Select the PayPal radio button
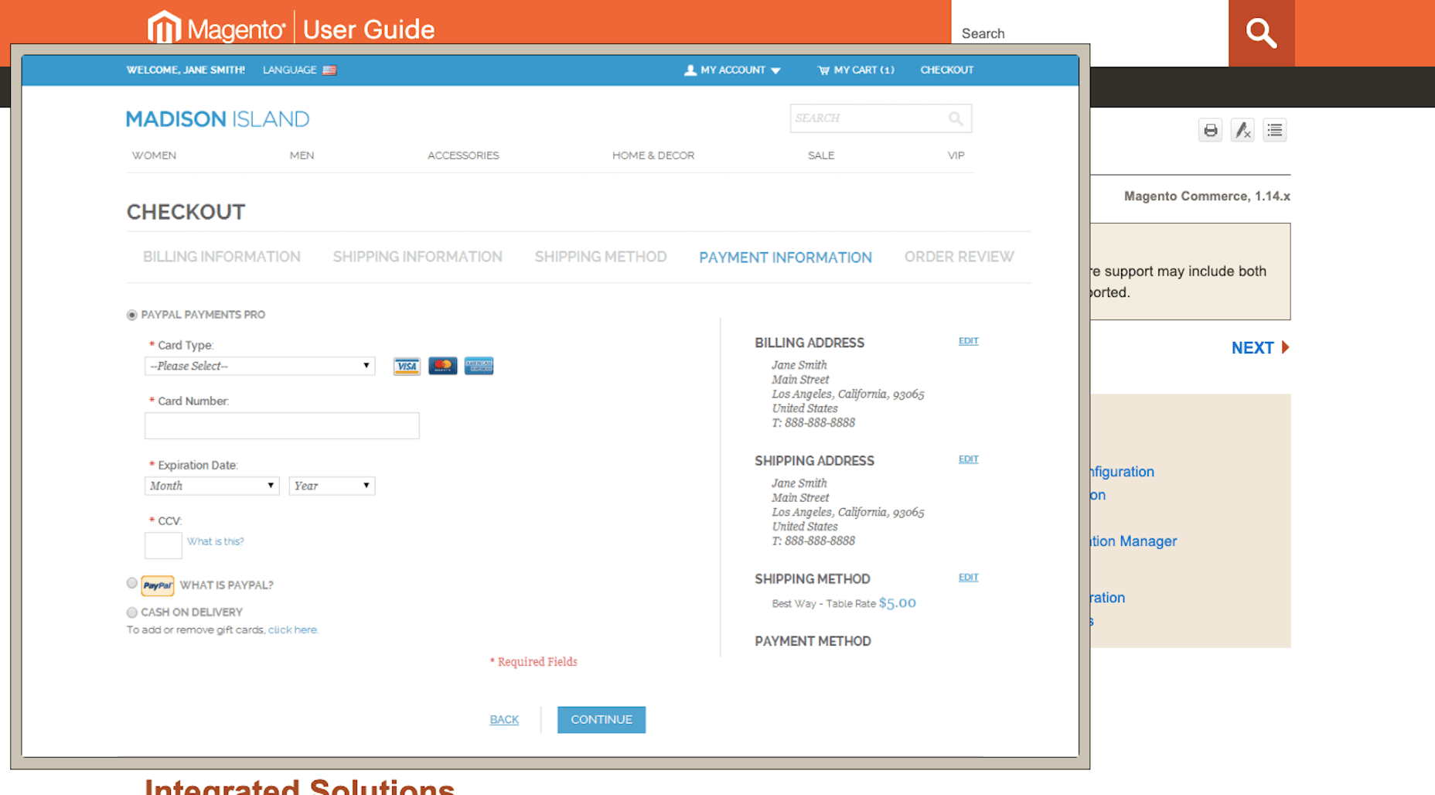Screen dimensions: 1435x795 pyautogui.click(x=131, y=583)
